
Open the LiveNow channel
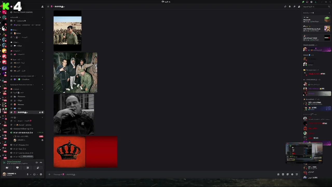[x=27, y=79]
